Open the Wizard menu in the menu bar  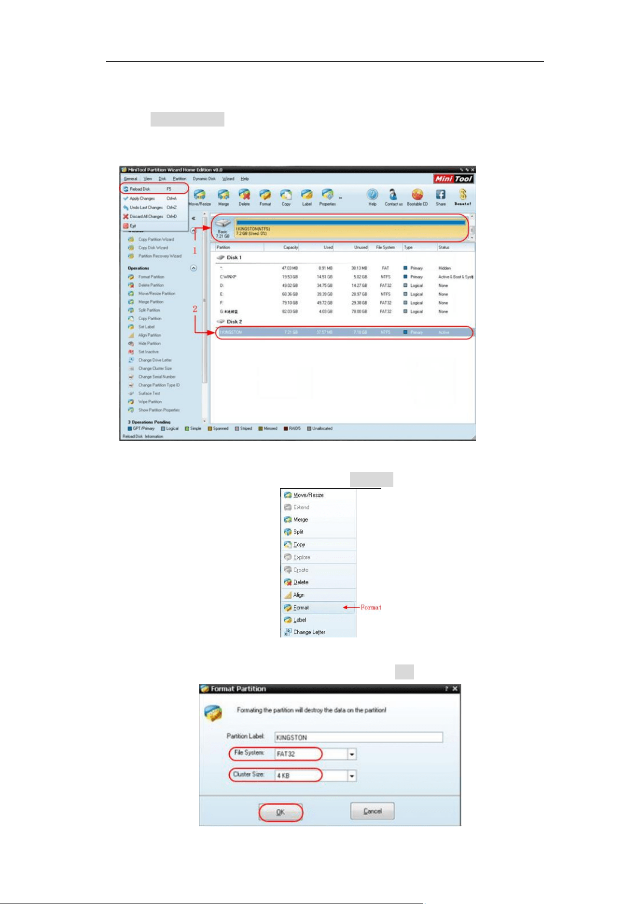228,179
